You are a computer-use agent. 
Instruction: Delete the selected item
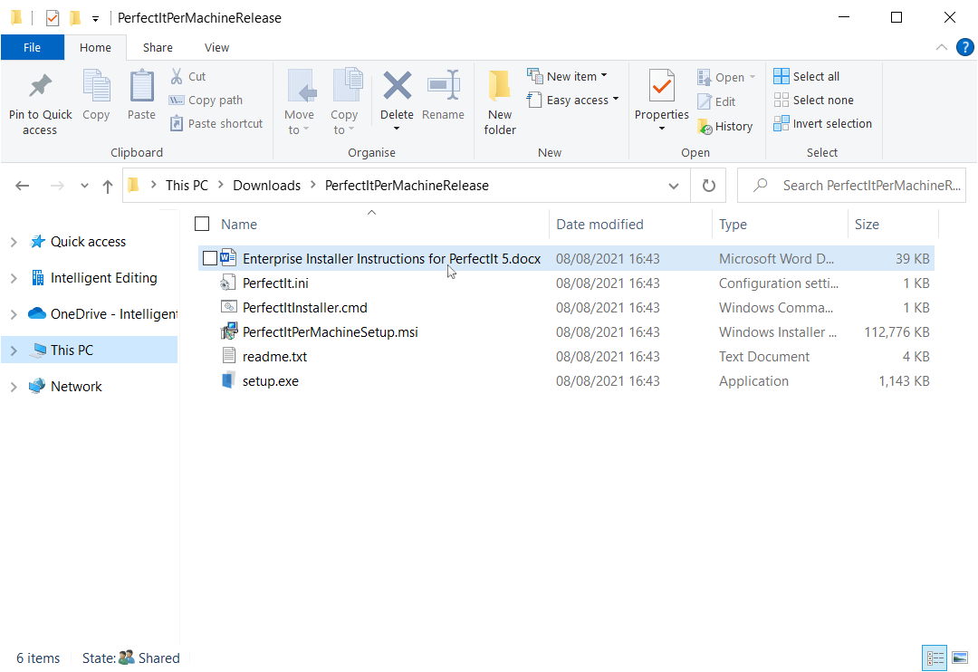397,93
